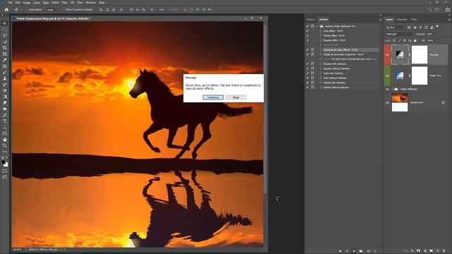Click Stop in the Message dialog
Screen dimensions: 452x254
pos(236,97)
